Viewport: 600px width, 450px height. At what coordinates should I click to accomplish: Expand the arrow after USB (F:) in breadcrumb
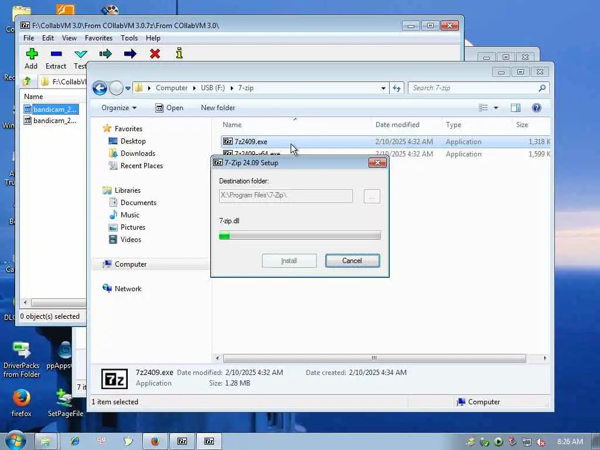231,88
